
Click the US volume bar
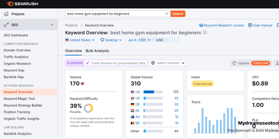(x=153, y=92)
